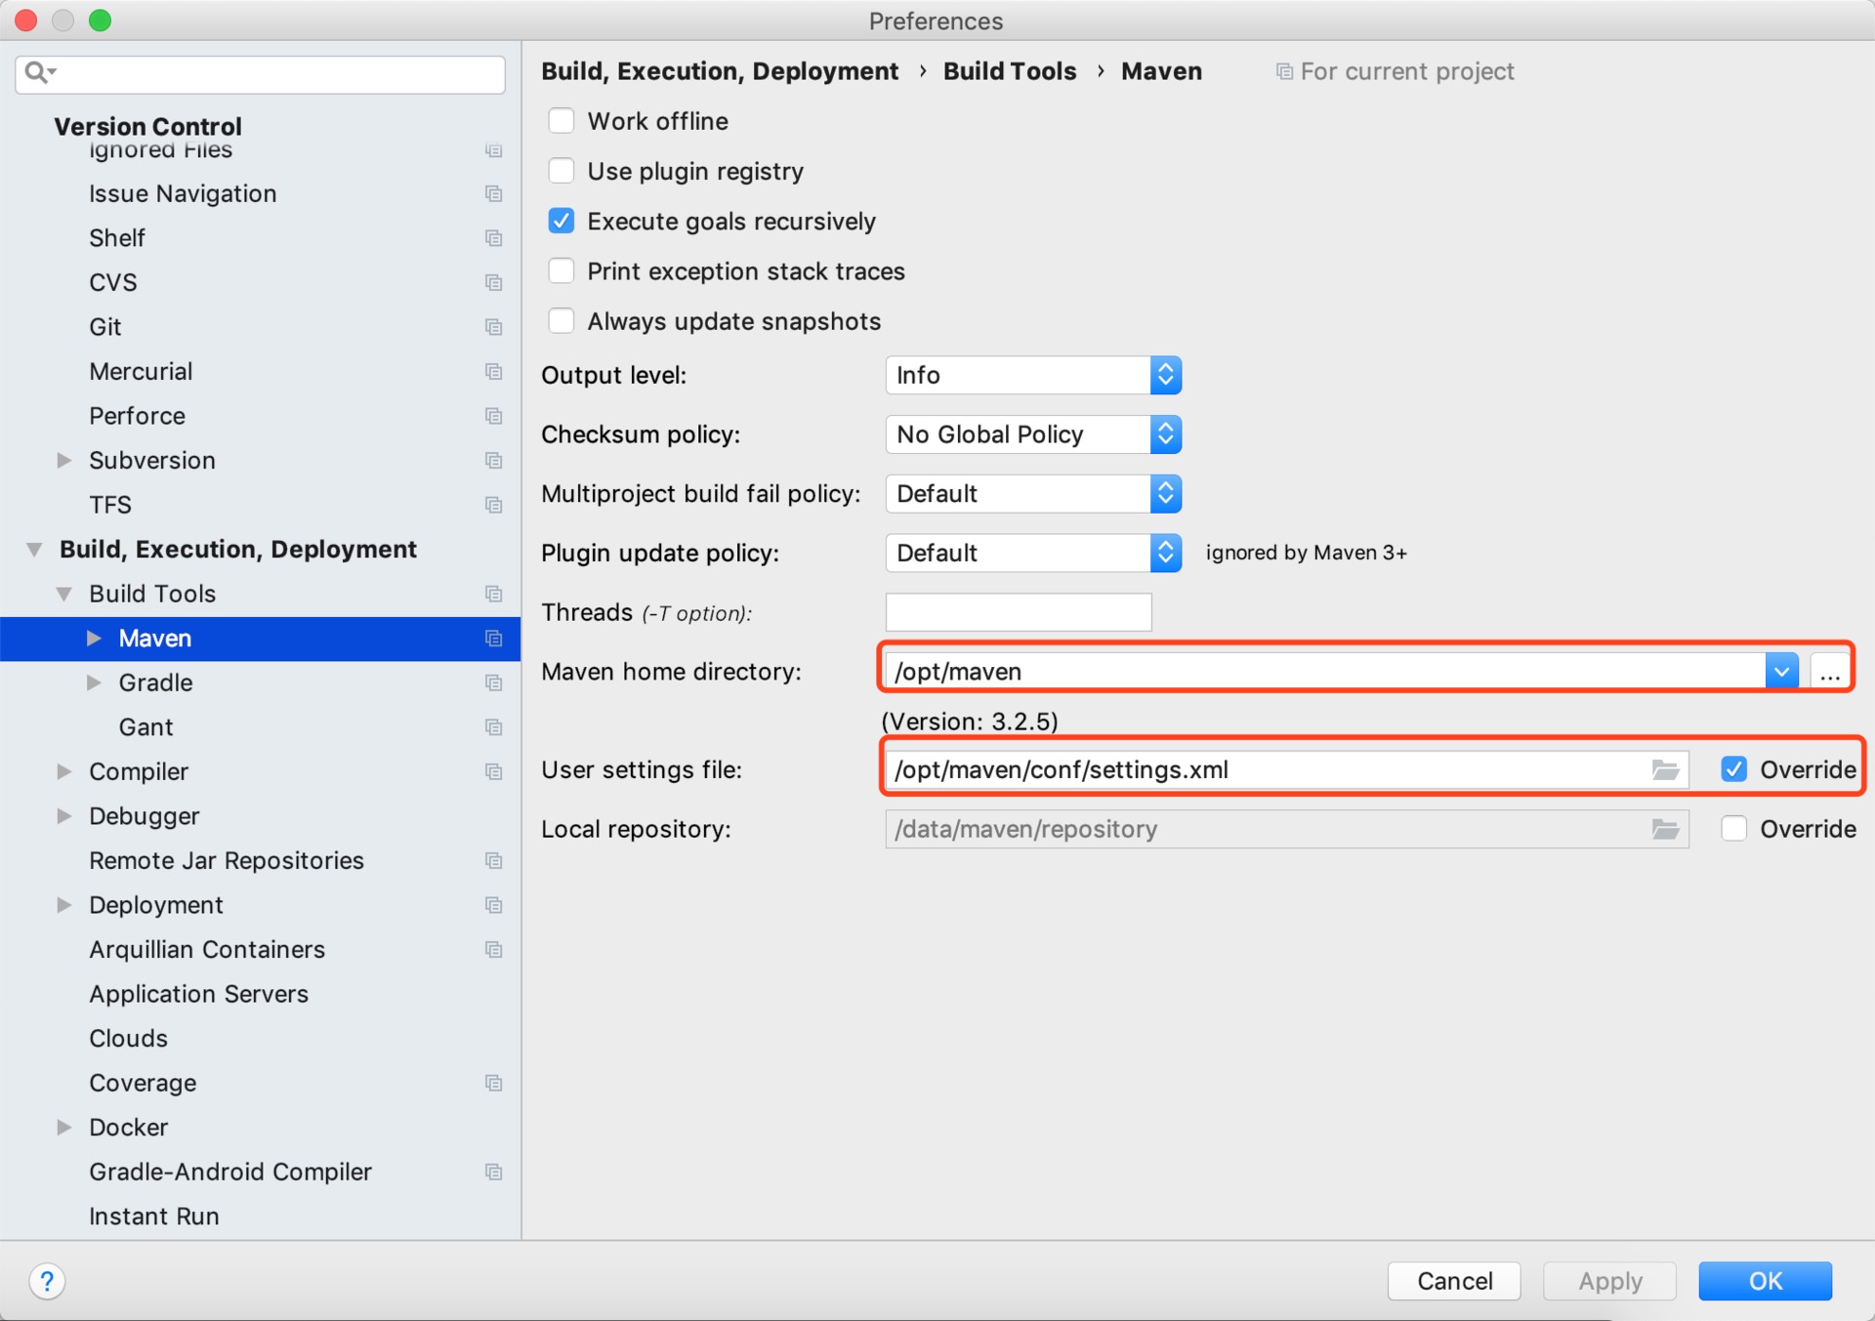Image resolution: width=1875 pixels, height=1321 pixels.
Task: Click folder icon in Local repository field
Action: tap(1665, 829)
